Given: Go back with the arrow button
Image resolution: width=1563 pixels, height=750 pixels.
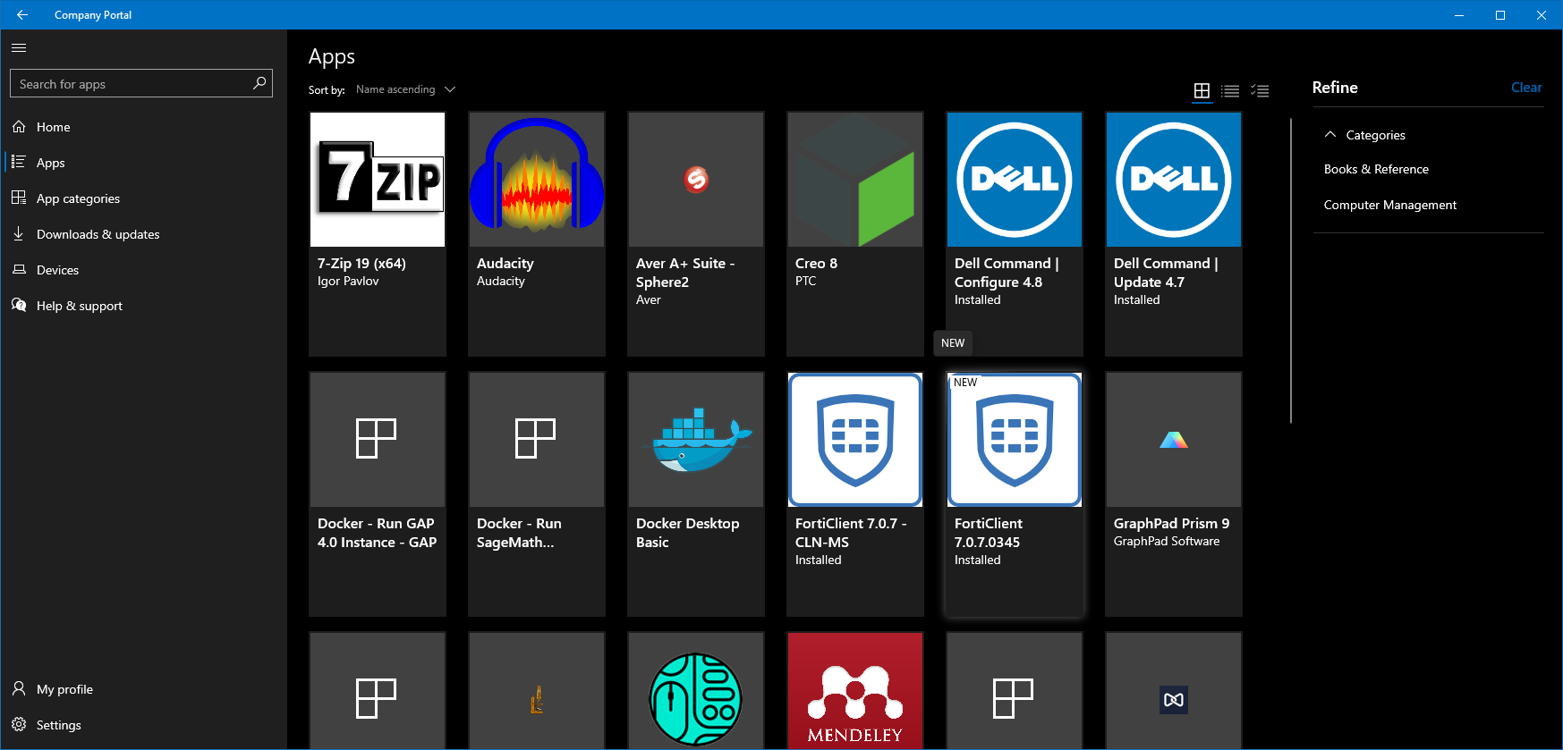Looking at the screenshot, I should coord(22,14).
